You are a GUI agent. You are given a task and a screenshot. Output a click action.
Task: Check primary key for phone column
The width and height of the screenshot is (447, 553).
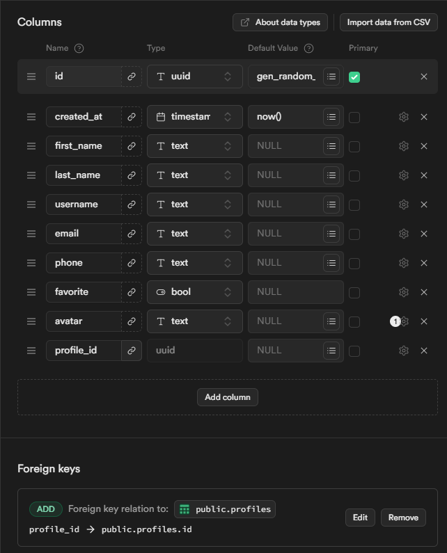coord(354,264)
